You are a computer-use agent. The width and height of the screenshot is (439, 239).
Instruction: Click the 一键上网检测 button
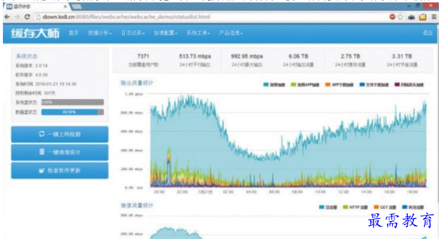[x=60, y=134]
